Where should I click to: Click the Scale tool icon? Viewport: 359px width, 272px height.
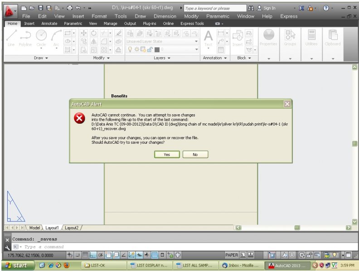(94, 50)
